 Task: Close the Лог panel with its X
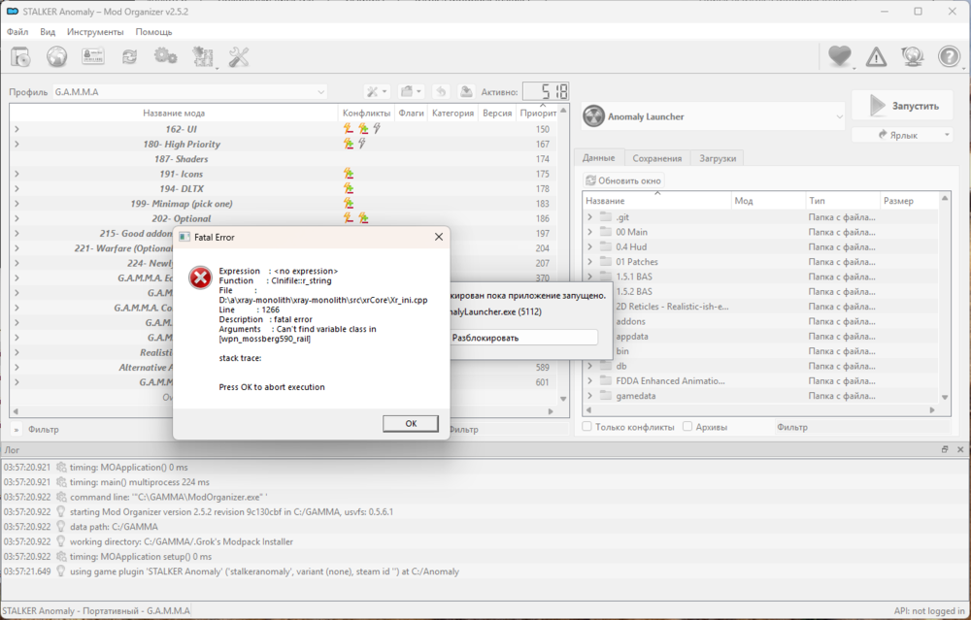960,450
